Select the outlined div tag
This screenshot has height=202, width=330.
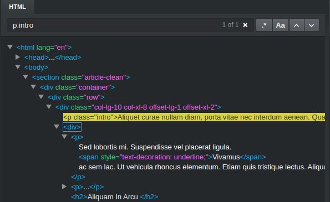[x=72, y=127]
